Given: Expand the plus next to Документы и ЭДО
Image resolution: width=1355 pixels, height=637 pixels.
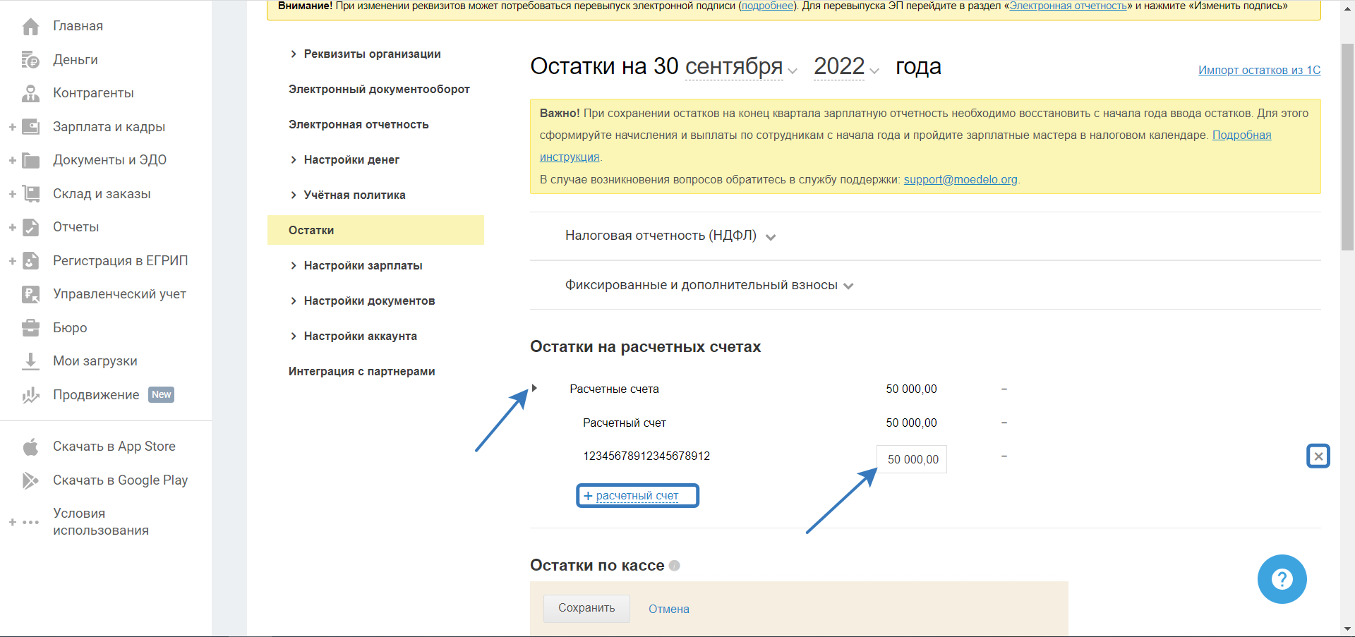Looking at the screenshot, I should click(x=13, y=160).
